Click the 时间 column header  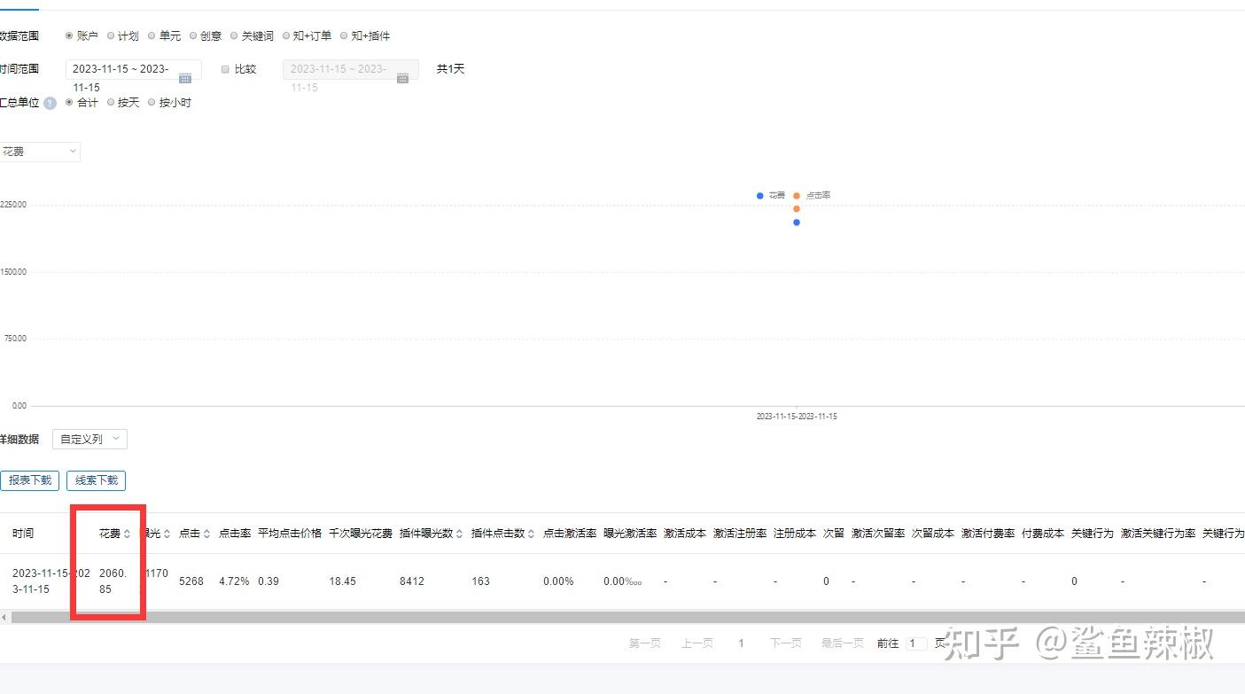(x=23, y=534)
